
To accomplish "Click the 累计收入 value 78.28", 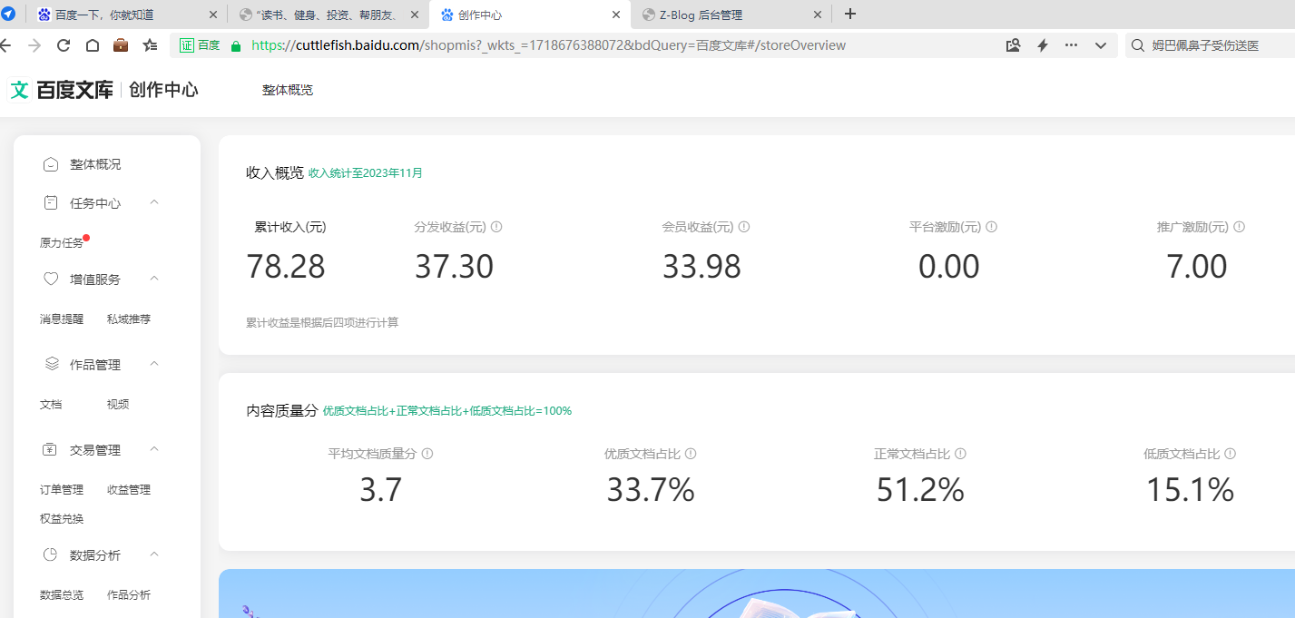I will click(286, 267).
